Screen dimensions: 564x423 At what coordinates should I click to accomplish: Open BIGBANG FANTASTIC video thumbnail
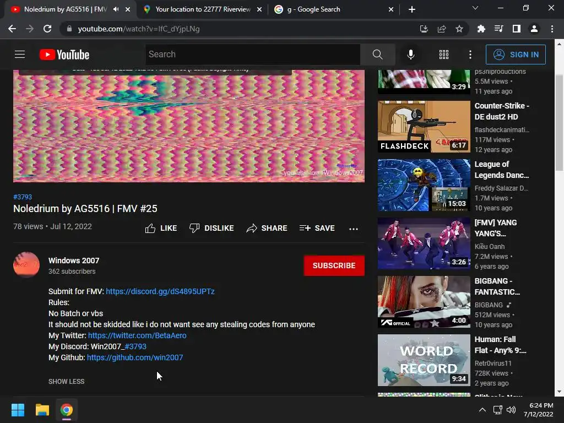point(424,302)
